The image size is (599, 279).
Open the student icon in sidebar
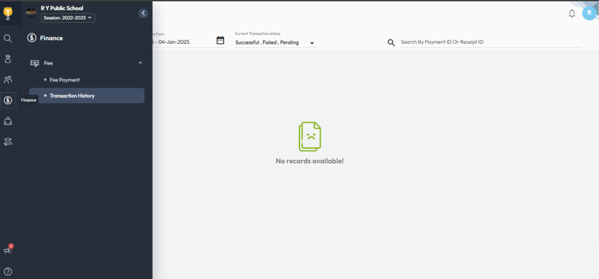click(8, 58)
